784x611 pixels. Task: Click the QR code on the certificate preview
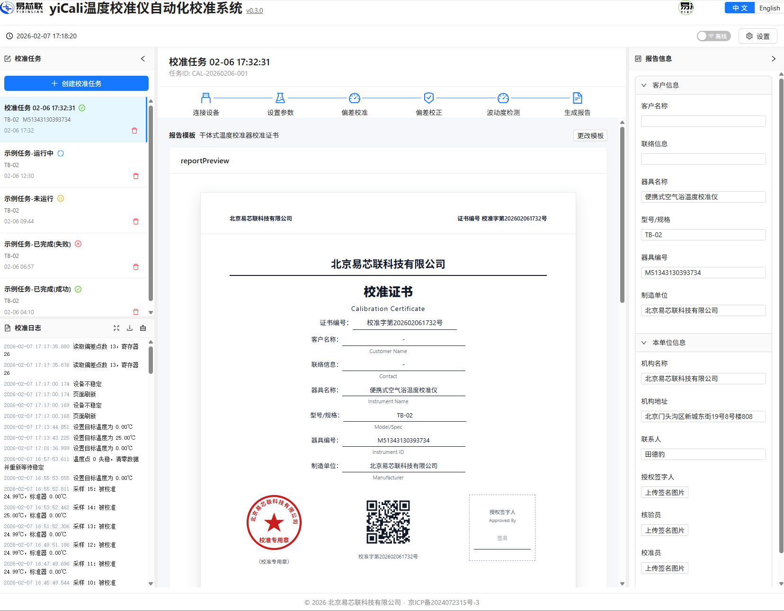pos(388,522)
